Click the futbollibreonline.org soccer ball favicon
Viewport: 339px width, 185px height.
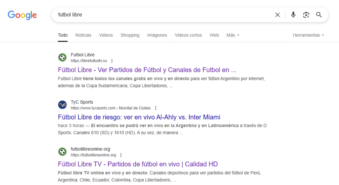click(62, 152)
